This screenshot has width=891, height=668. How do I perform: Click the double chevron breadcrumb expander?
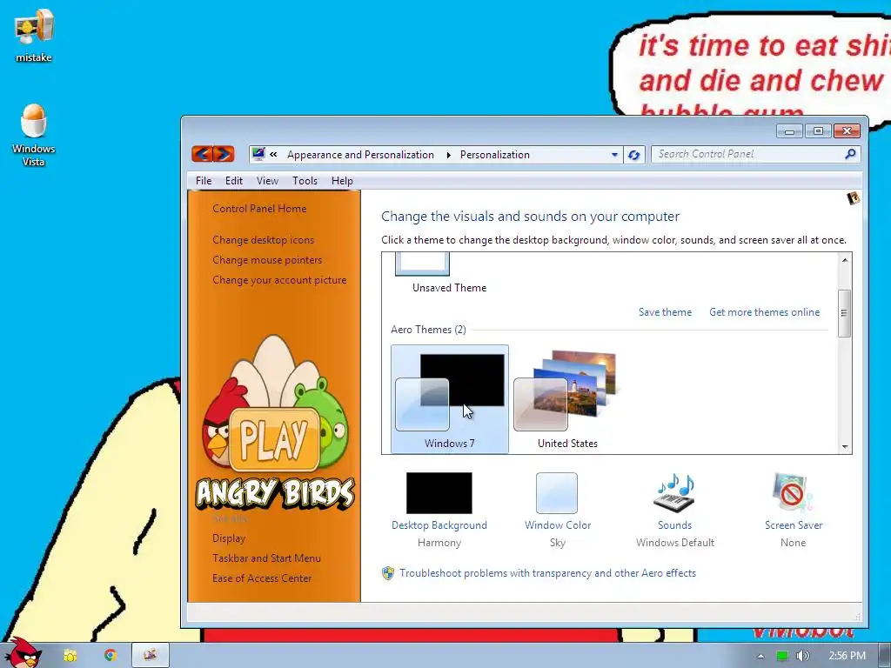(x=273, y=155)
